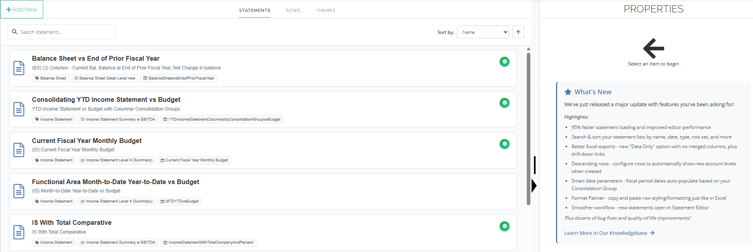Open Current Fiscal Year Monthly Budget title

87,141
